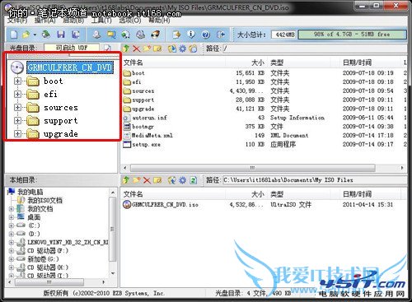This screenshot has width=412, height=302.
Task: Click the gear icon in local pane toolbar
Action: (x=183, y=180)
